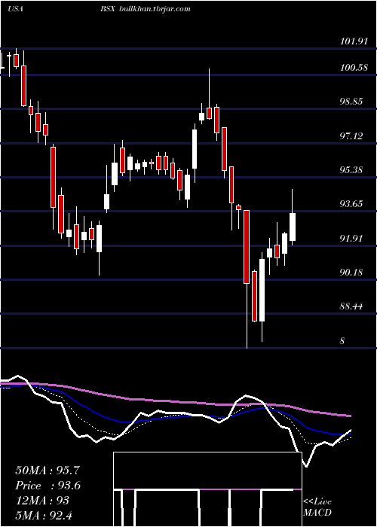Click the bullkhan.tbrjar.com watermark link text
The width and height of the screenshot is (377, 527).
(x=154, y=9)
